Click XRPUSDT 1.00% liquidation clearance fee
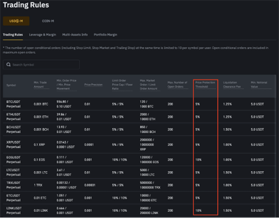Viewport: 279px width, 218px height. tap(228, 144)
